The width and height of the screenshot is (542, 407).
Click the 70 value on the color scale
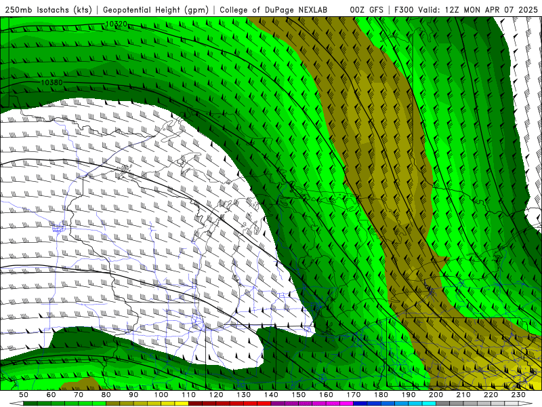pos(79,395)
